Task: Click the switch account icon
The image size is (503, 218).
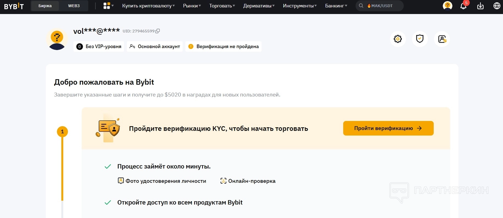Action: click(x=442, y=39)
